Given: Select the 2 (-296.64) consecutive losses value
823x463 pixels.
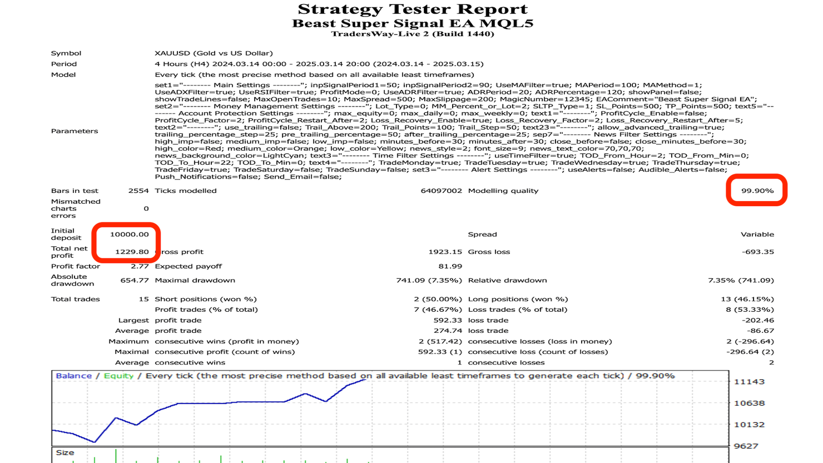Looking at the screenshot, I should pos(750,341).
